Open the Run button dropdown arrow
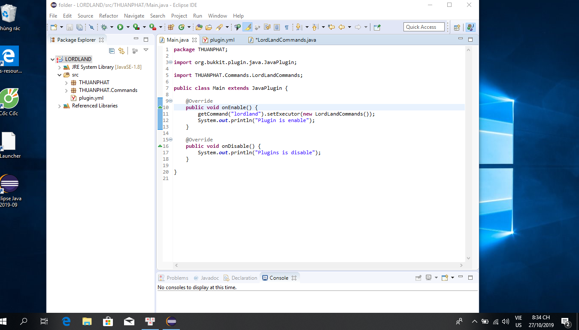The width and height of the screenshot is (579, 330). pyautogui.click(x=128, y=27)
